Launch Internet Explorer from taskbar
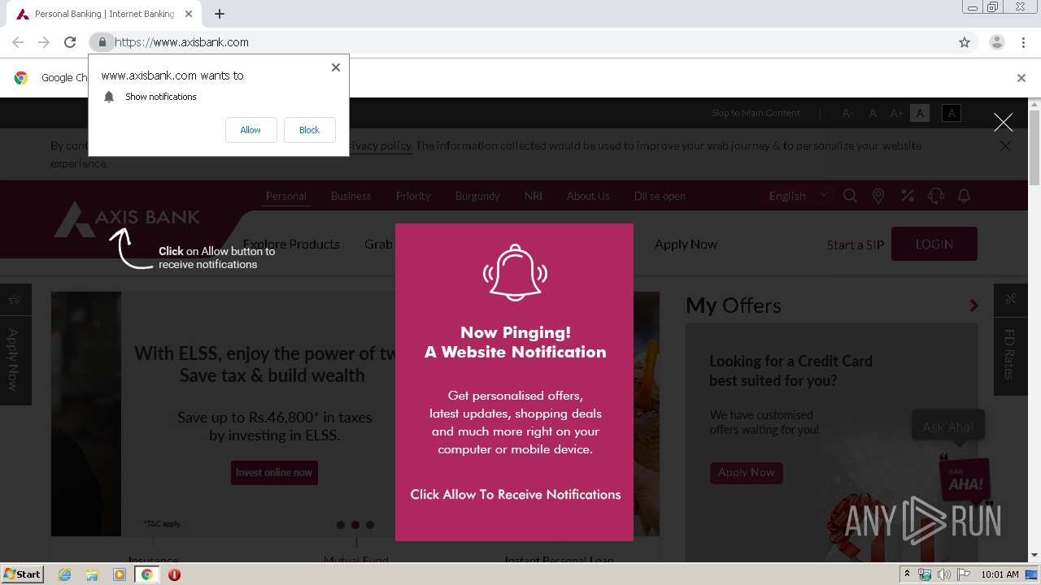The height and width of the screenshot is (585, 1041). pos(65,574)
